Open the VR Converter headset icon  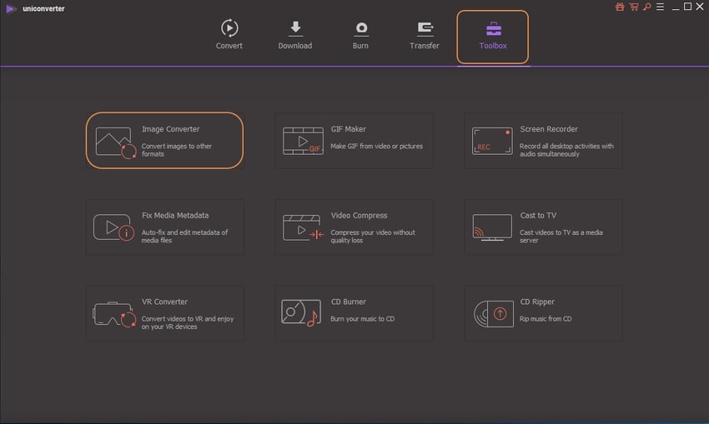113,314
